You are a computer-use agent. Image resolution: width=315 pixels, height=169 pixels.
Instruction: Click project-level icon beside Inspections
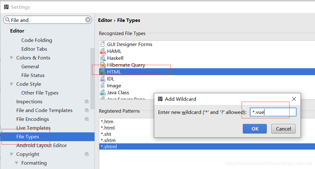87,101
